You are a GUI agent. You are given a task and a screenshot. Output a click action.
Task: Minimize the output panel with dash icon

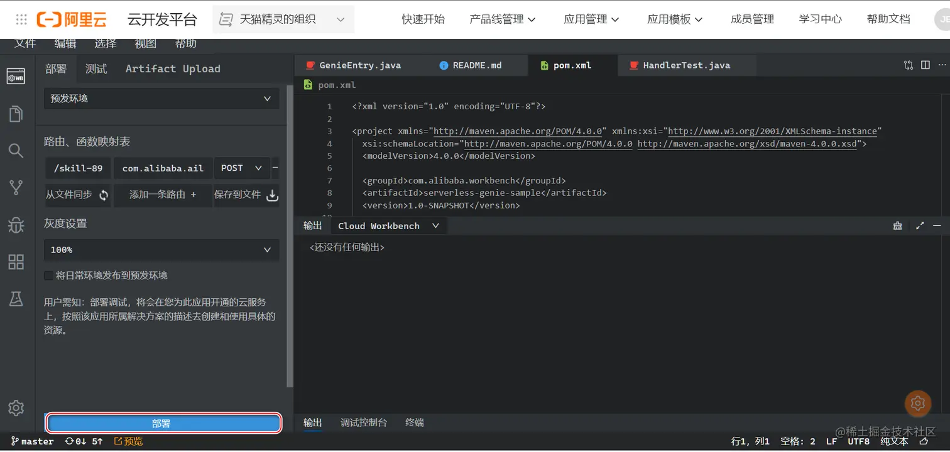pyautogui.click(x=937, y=226)
